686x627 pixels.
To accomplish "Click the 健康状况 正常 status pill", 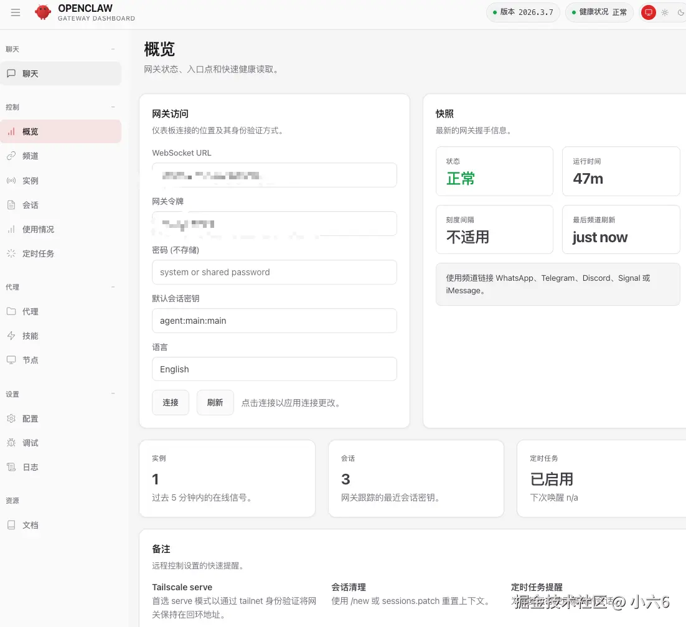I will pos(599,12).
